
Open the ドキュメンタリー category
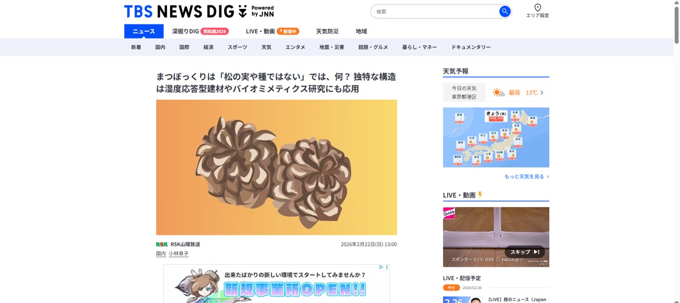[x=471, y=47]
